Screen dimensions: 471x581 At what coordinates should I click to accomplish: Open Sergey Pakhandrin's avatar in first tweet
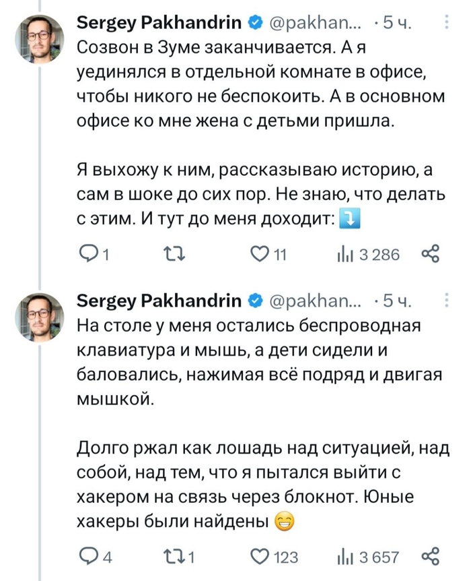pyautogui.click(x=40, y=38)
